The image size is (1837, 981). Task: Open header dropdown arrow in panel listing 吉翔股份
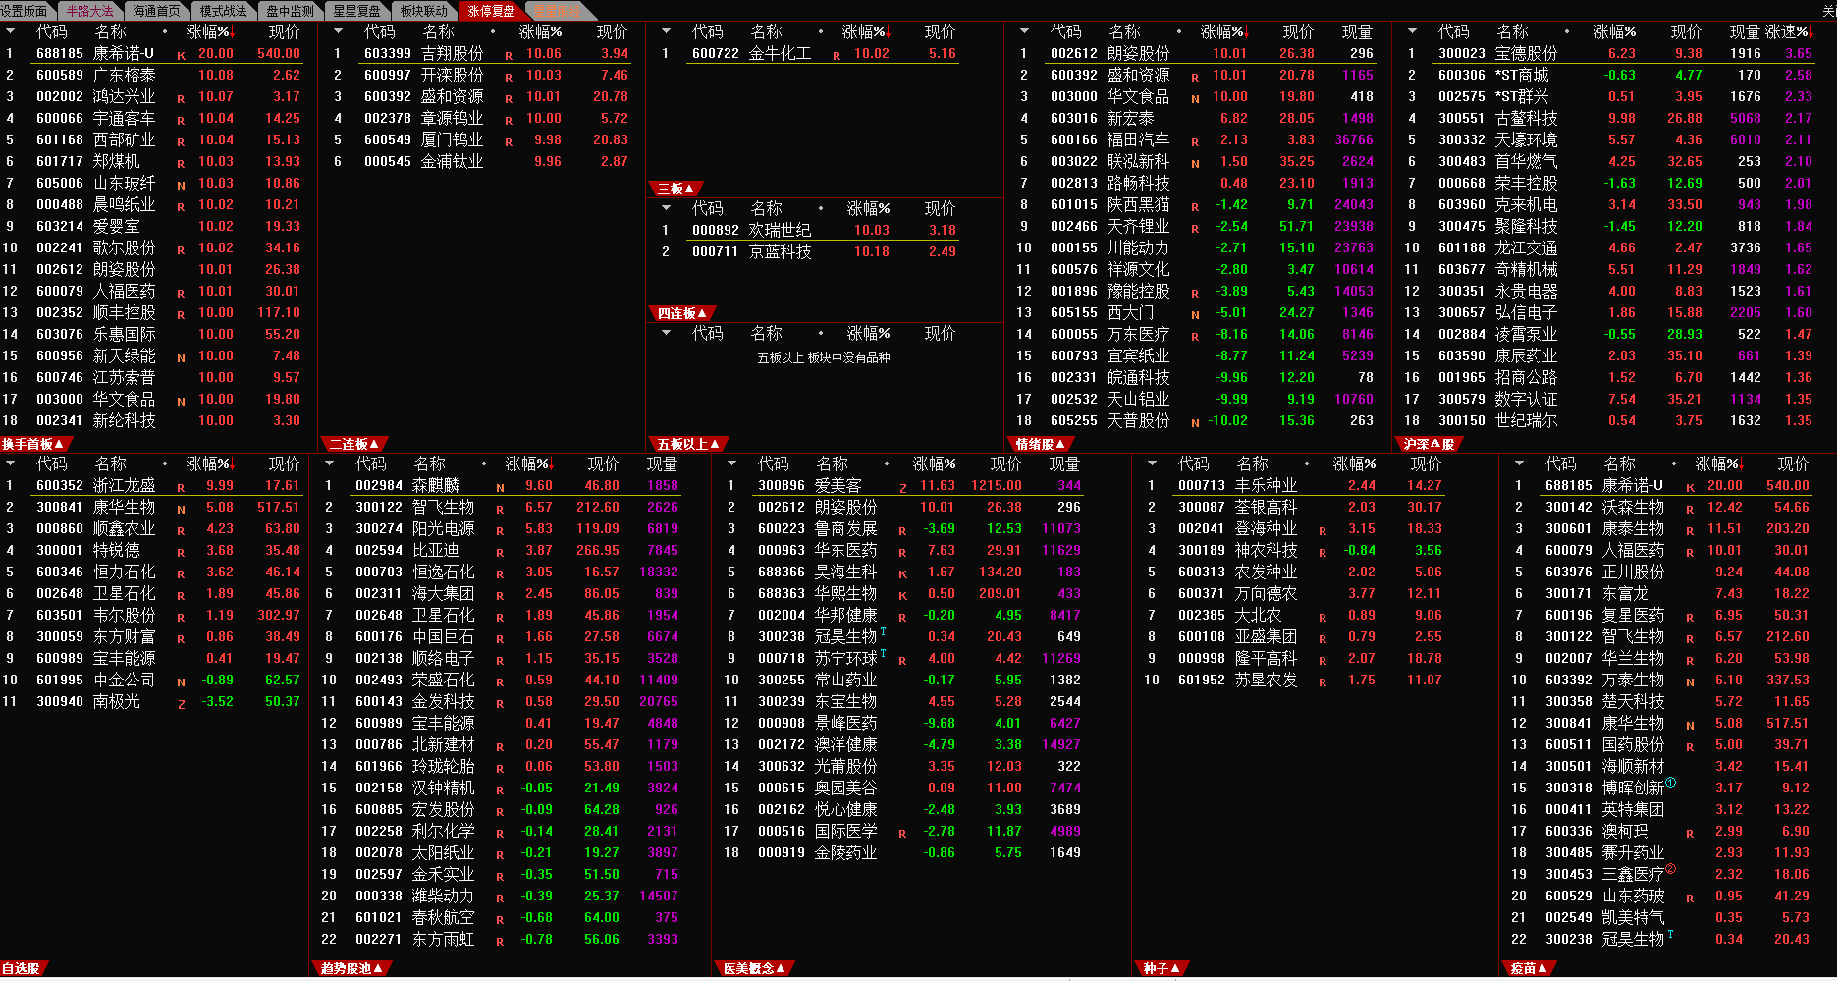coord(338,31)
